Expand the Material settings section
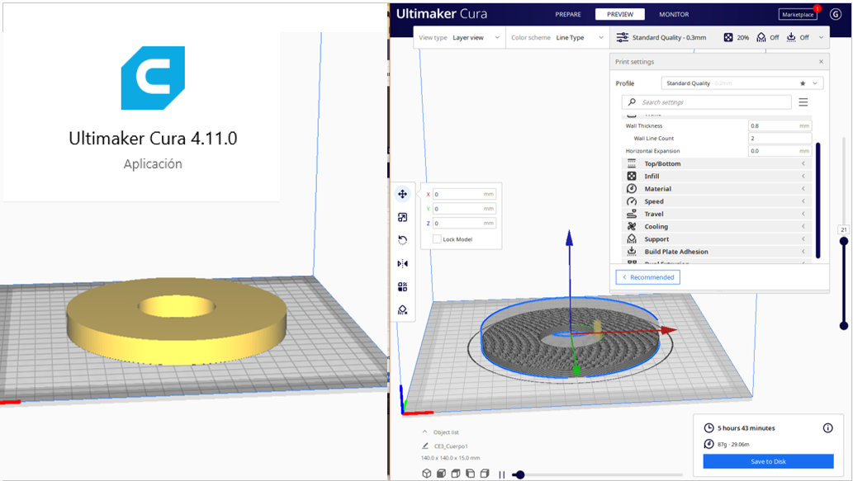 (x=716, y=189)
